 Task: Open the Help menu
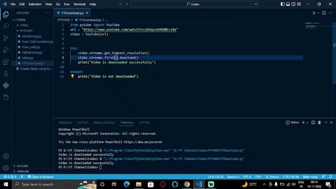(x=92, y=4)
